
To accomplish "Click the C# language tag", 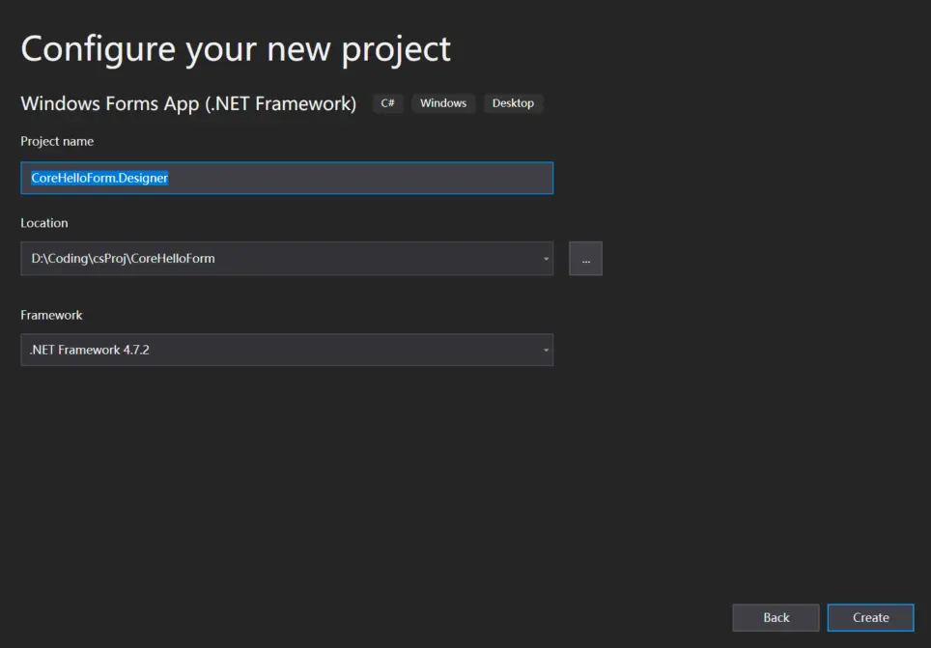I will pos(387,103).
